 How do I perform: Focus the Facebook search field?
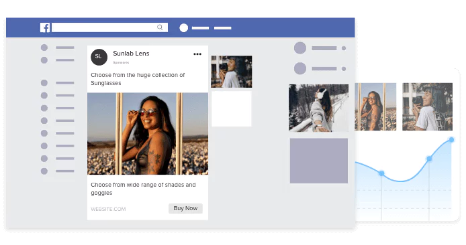click(x=109, y=27)
